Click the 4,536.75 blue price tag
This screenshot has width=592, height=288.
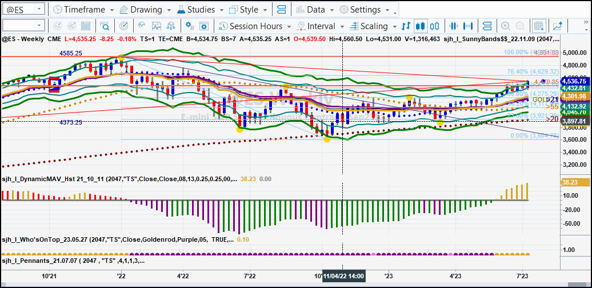coord(574,81)
